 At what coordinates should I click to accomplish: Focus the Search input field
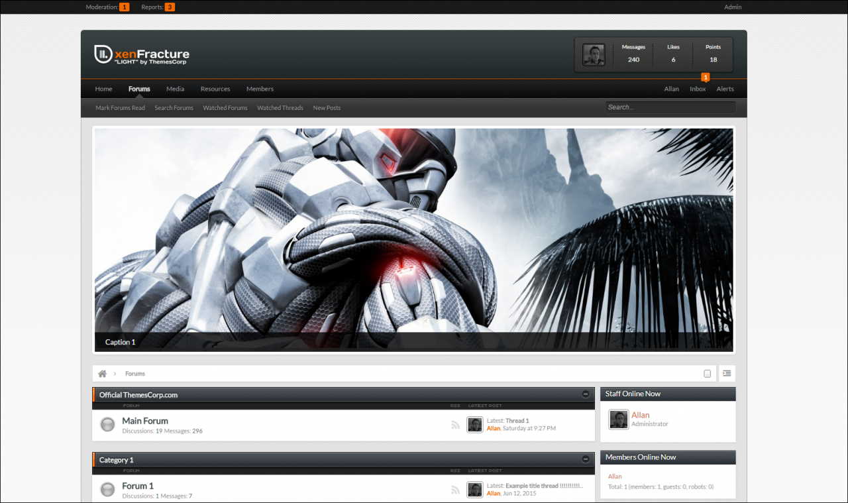point(670,107)
